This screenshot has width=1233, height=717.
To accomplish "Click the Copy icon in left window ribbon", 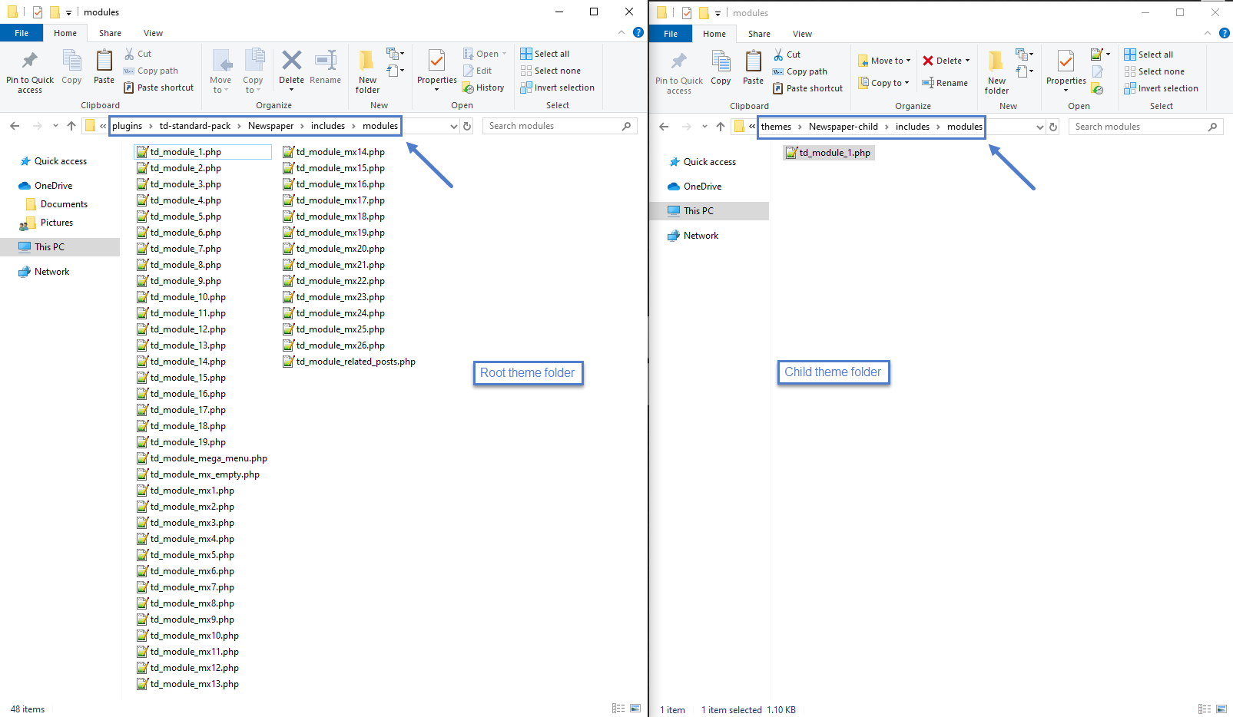I will point(71,68).
